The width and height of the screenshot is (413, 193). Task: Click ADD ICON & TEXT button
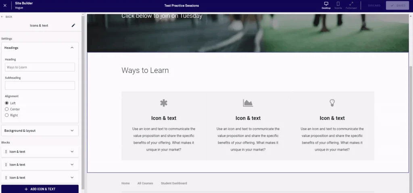pyautogui.click(x=40, y=189)
